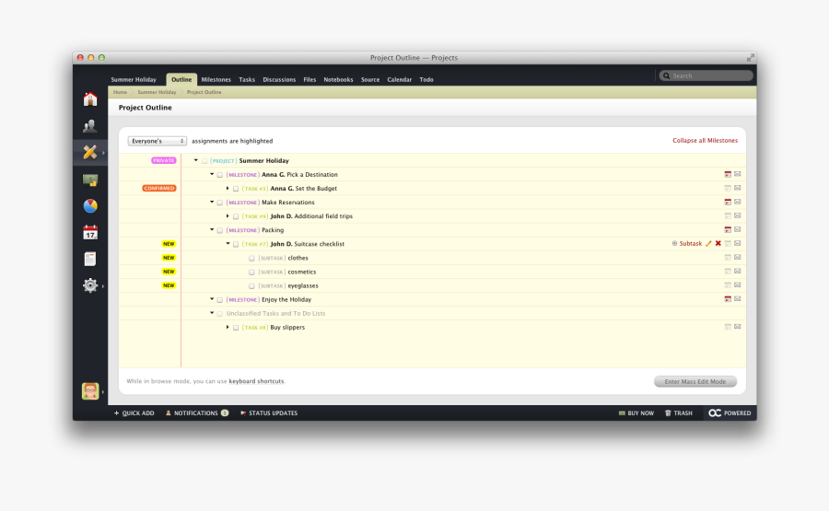The height and width of the screenshot is (511, 829).
Task: Switch to the Discussions tab
Action: pyautogui.click(x=279, y=80)
